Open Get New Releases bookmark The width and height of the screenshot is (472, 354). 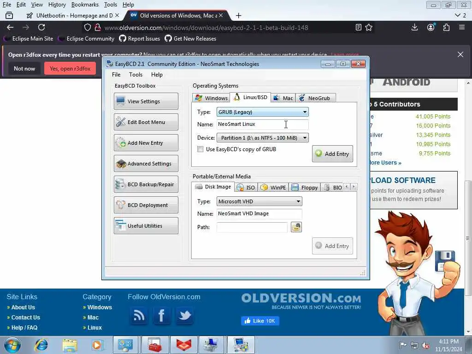(190, 39)
